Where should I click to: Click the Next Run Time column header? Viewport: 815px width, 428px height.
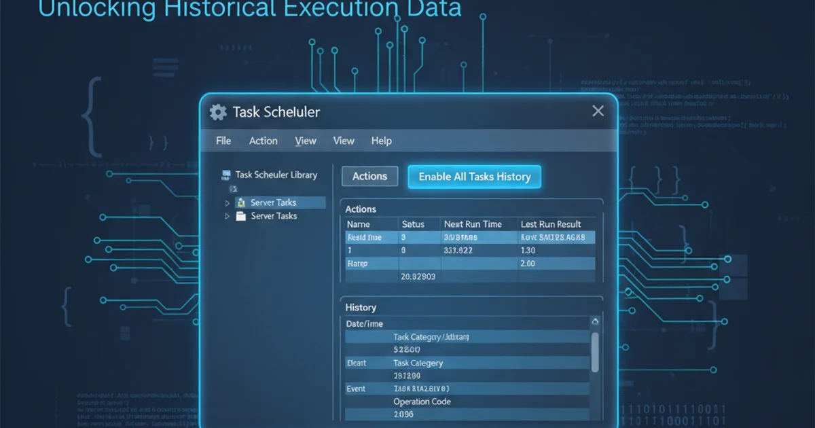tap(473, 224)
